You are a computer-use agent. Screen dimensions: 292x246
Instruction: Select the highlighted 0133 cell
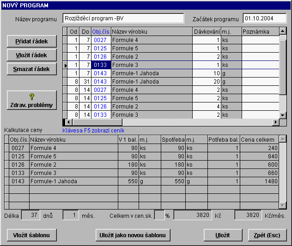click(x=101, y=65)
